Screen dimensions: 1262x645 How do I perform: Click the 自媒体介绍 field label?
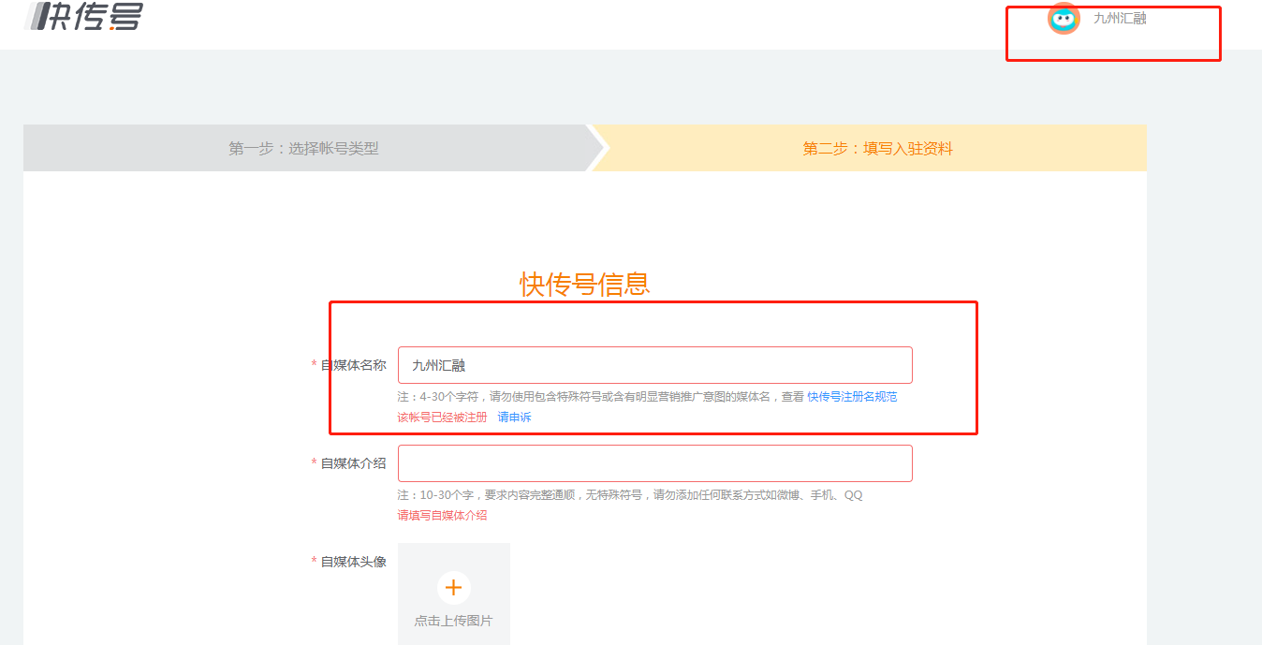click(353, 463)
